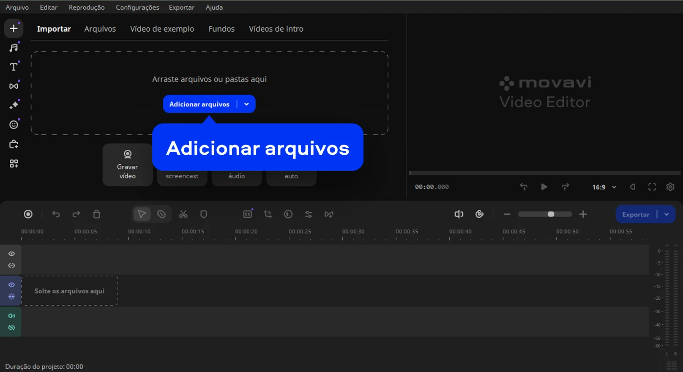The width and height of the screenshot is (683, 372).
Task: Open the Stickers smiley panel
Action: (14, 125)
